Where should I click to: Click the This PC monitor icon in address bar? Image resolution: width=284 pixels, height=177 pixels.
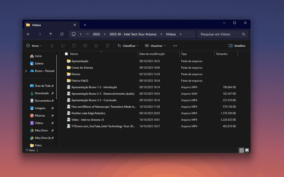click(x=73, y=34)
